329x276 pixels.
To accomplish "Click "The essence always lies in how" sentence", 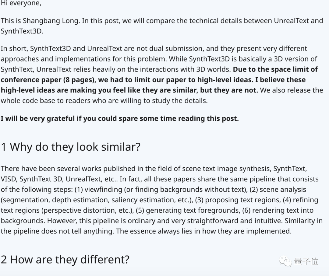I will 203,231.
